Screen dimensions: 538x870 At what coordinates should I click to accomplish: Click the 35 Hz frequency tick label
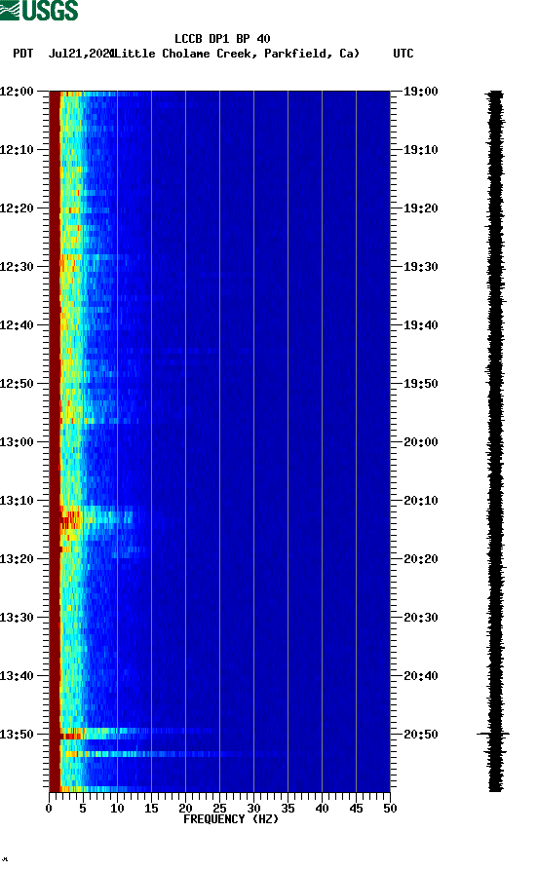pos(288,809)
